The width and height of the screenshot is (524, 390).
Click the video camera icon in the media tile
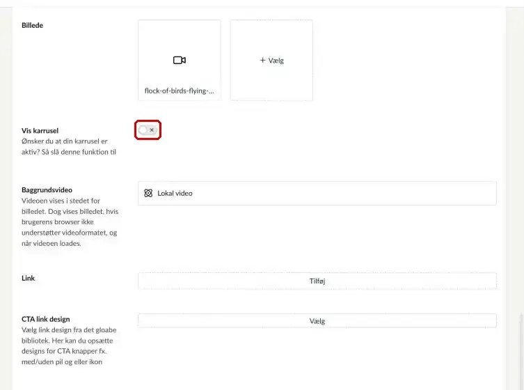click(x=180, y=60)
